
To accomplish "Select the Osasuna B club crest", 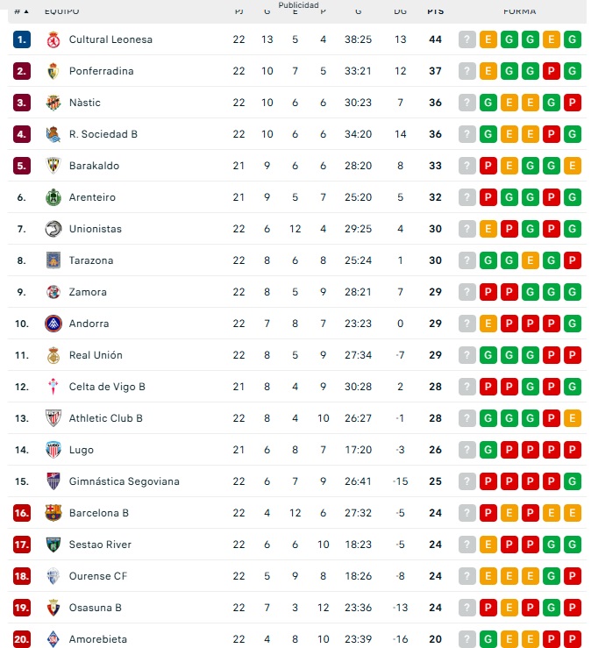I will [53, 608].
